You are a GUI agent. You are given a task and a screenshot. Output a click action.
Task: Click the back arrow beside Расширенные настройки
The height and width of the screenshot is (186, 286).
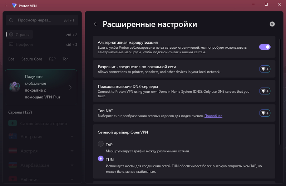95,24
